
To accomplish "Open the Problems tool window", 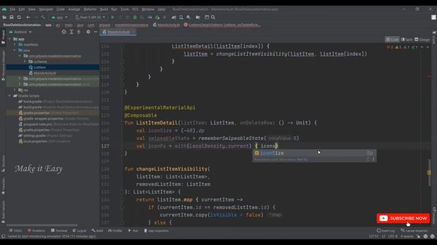I will 36,231.
